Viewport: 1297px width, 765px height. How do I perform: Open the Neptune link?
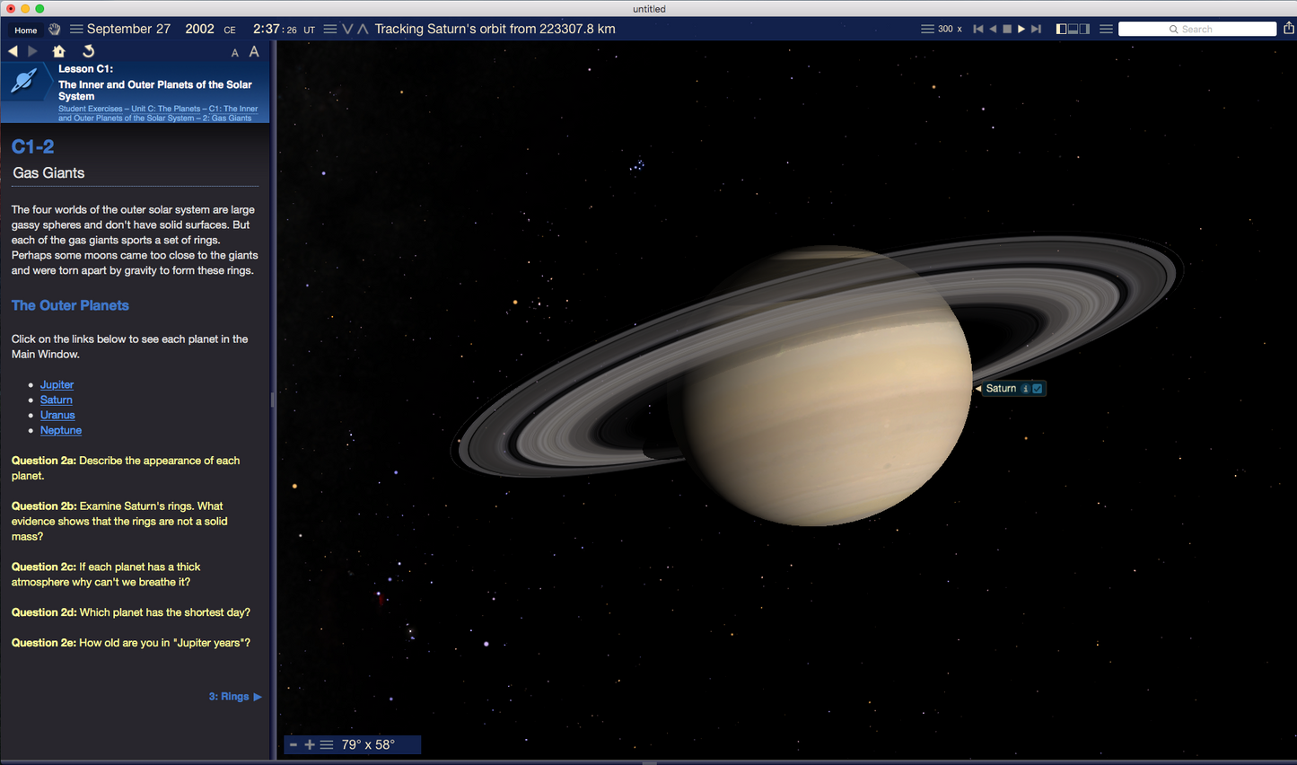coord(61,430)
